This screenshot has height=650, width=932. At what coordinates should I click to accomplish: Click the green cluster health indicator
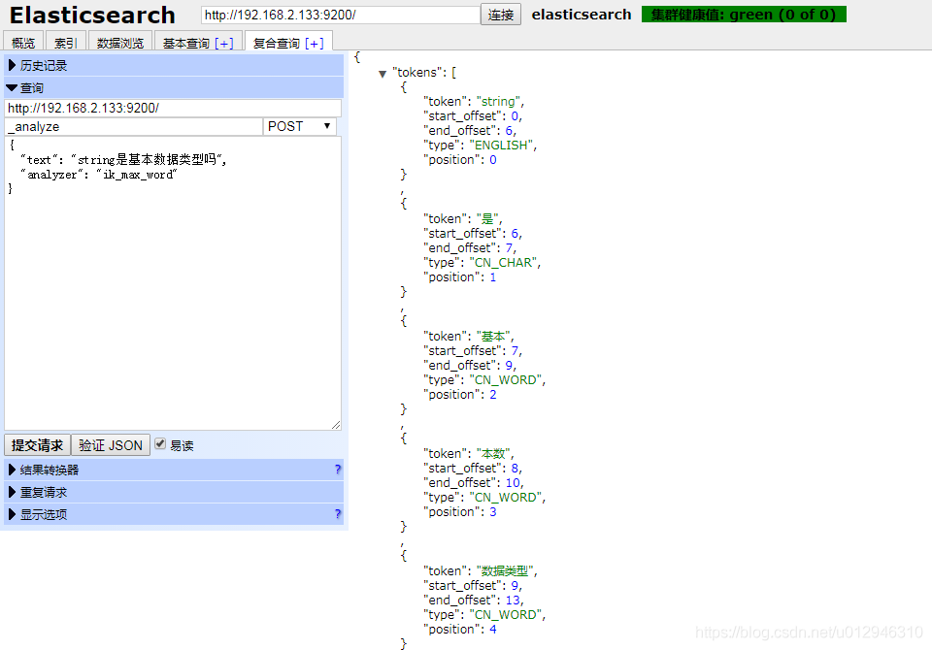(x=744, y=15)
